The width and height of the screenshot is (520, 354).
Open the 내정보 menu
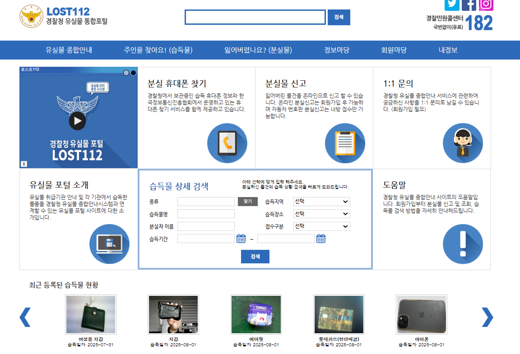(x=448, y=50)
